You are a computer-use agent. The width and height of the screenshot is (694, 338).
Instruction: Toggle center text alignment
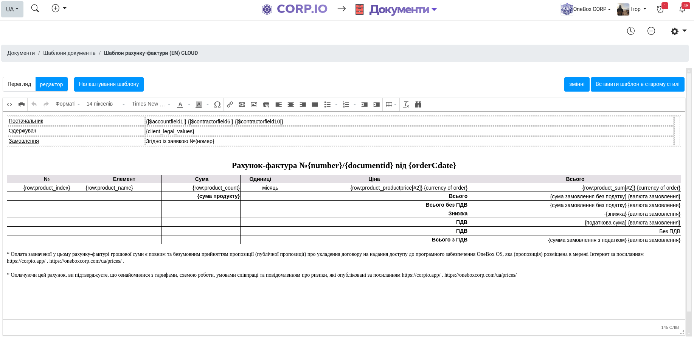tap(290, 104)
